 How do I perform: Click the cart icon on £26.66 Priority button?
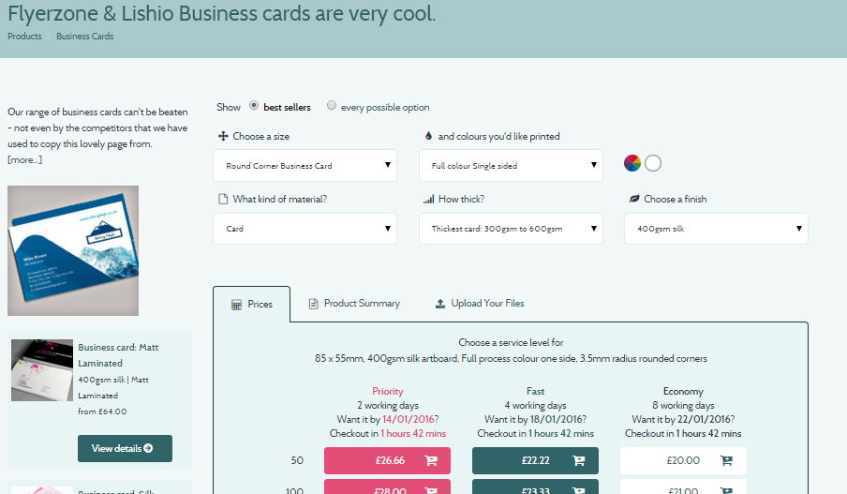tap(431, 460)
